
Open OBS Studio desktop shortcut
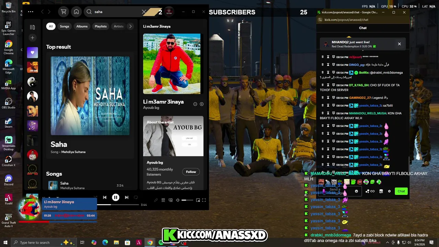9,103
